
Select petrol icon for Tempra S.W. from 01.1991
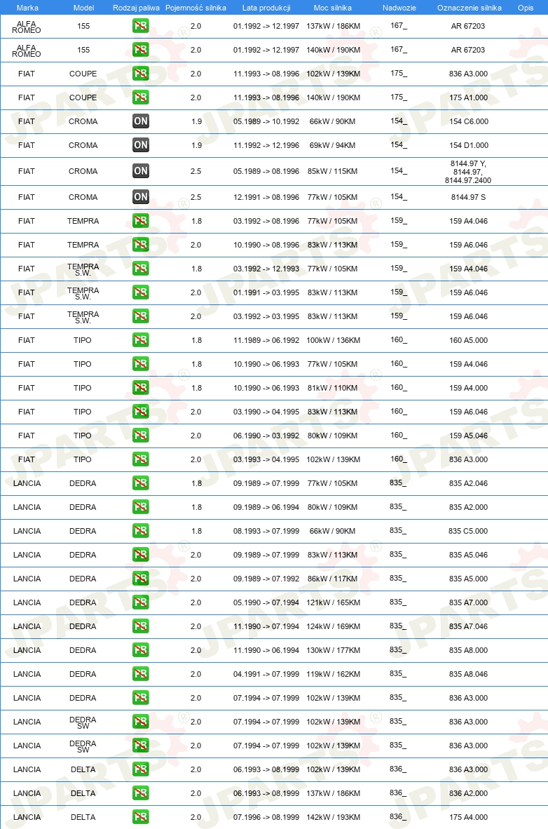(141, 292)
